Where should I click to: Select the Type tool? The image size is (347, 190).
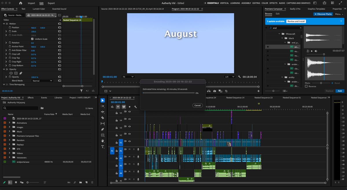tap(103, 147)
